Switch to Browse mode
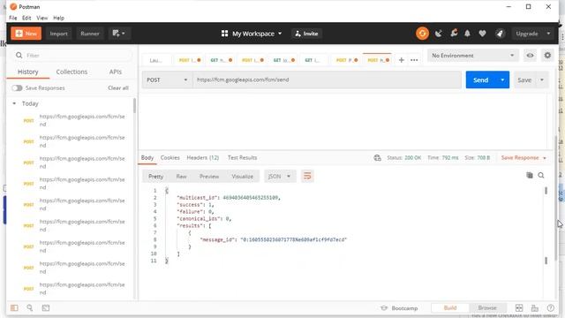Image resolution: width=565 pixels, height=318 pixels. point(487,308)
